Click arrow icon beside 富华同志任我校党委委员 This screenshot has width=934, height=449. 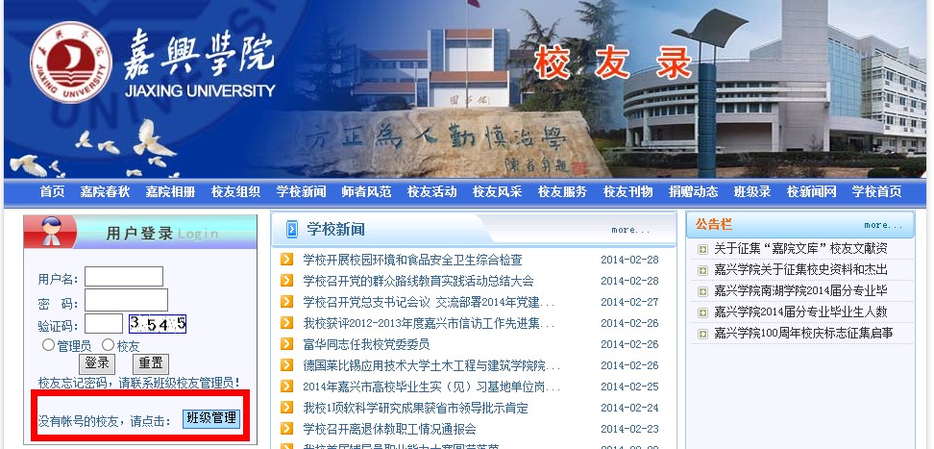point(286,344)
